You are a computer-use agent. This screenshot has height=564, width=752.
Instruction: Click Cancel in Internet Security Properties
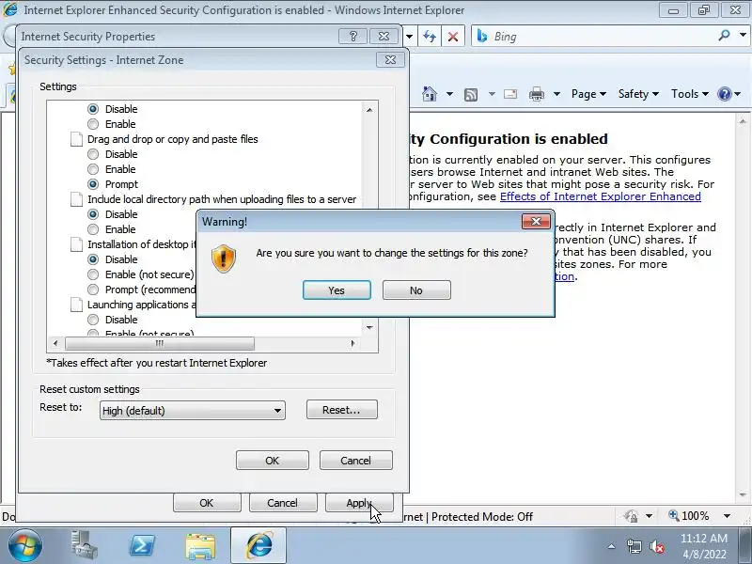tap(283, 503)
